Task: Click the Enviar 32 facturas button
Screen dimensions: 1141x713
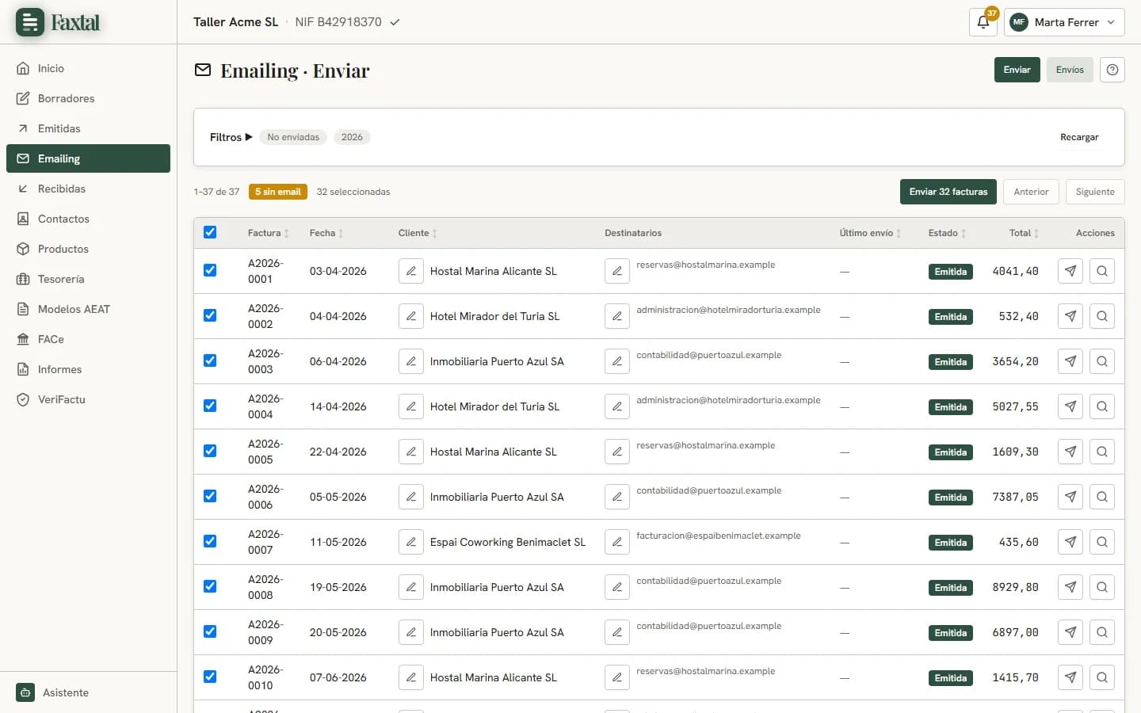Action: [x=948, y=192]
